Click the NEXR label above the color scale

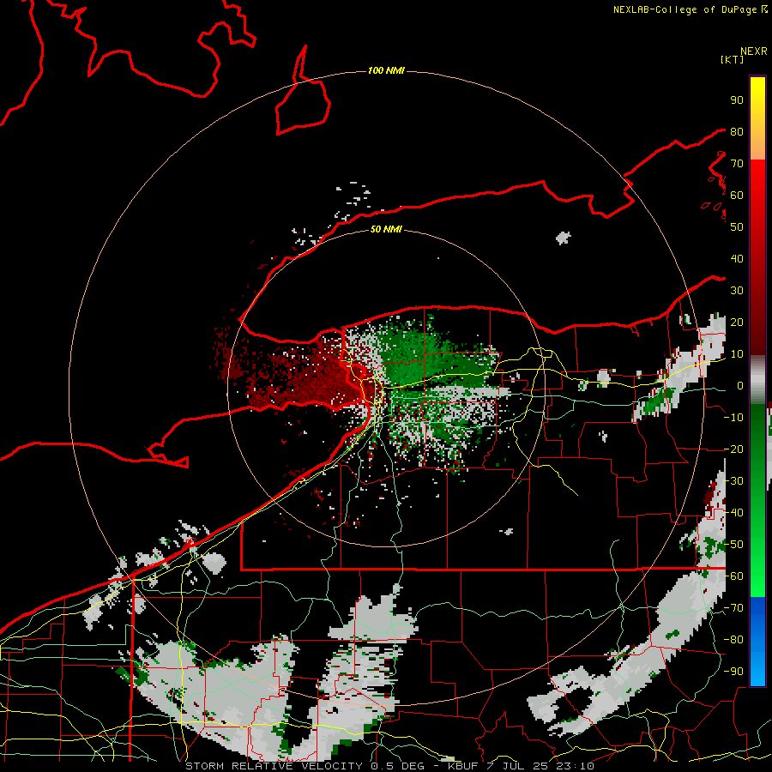[x=754, y=51]
